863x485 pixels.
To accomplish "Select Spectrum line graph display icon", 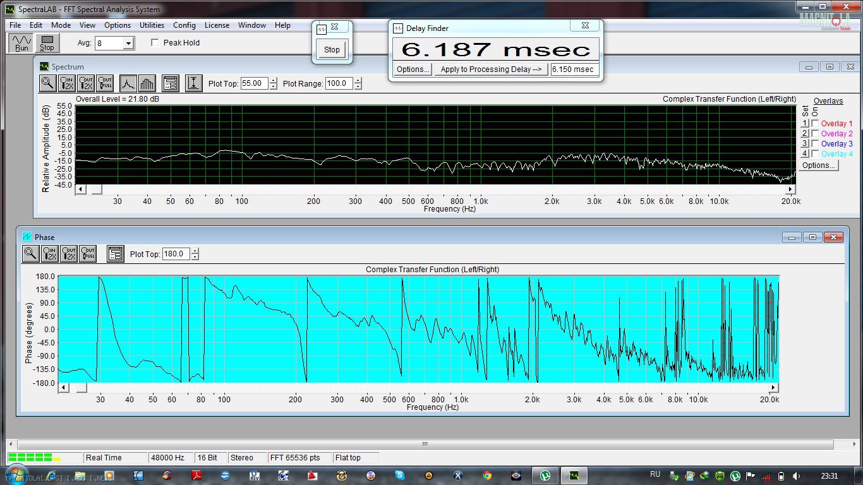I will [128, 83].
